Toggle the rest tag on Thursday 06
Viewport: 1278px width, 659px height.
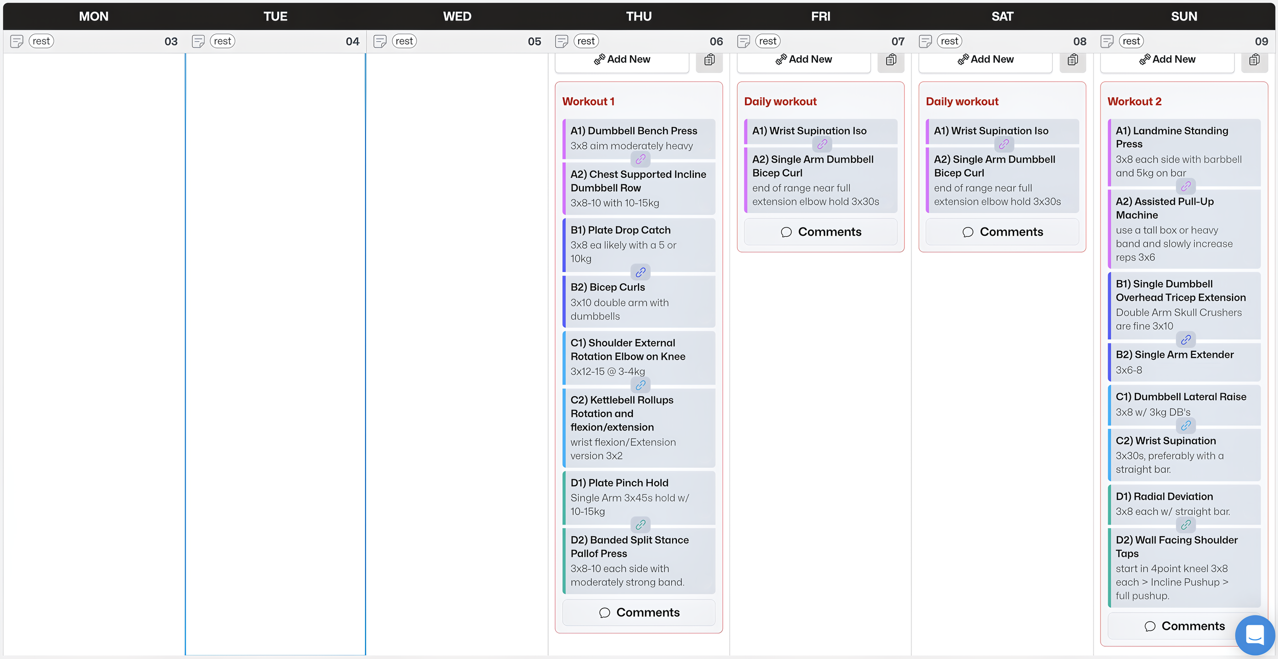586,41
